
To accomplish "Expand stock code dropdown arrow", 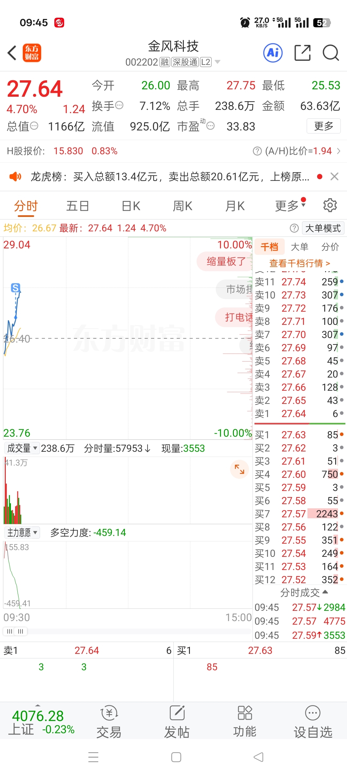I will coord(218,62).
